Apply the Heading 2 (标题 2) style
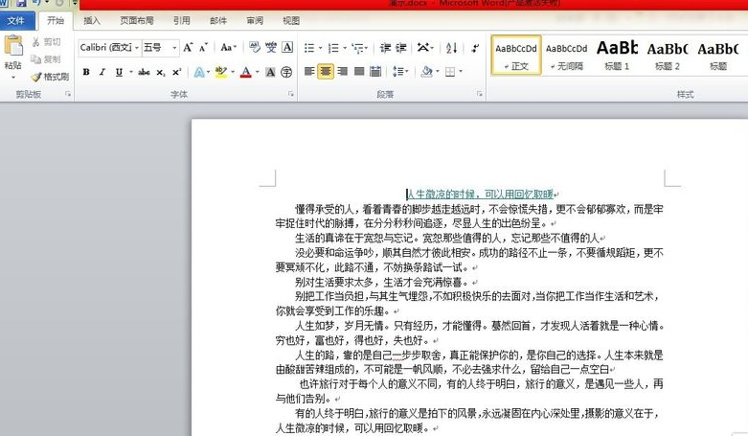The height and width of the screenshot is (436, 748). 667,55
